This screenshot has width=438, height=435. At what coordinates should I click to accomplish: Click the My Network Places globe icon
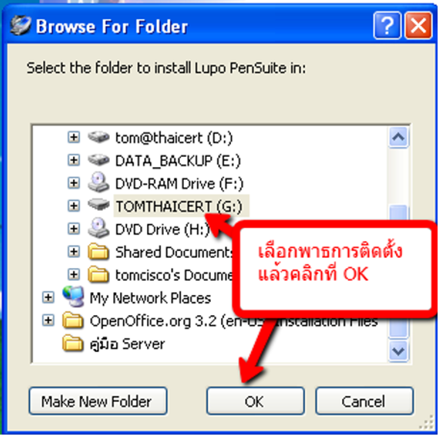pos(73,297)
